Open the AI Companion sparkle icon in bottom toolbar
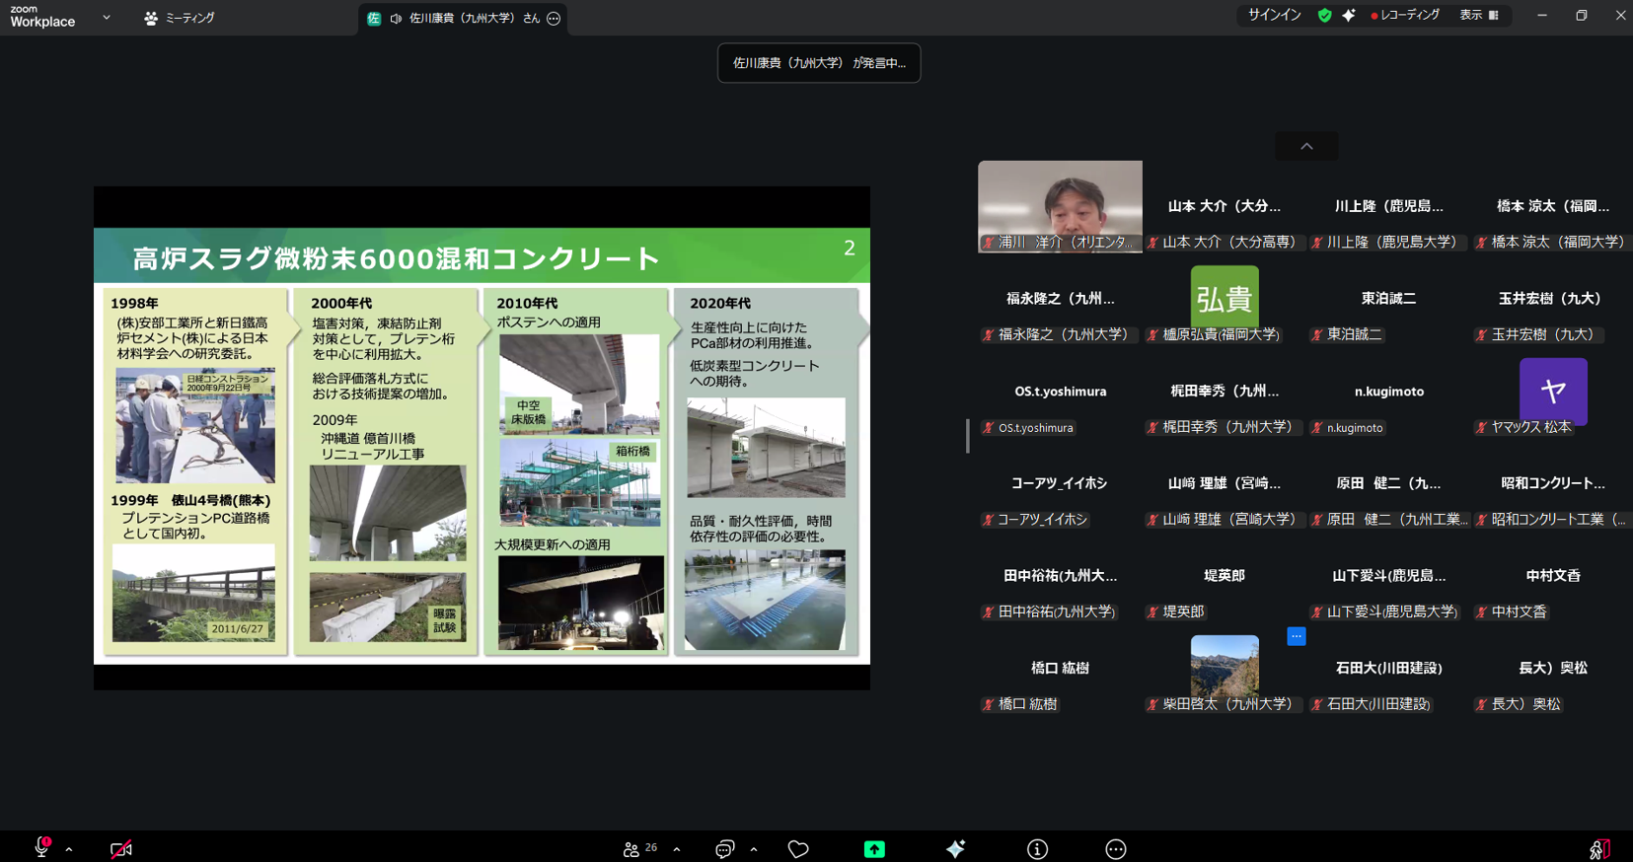The height and width of the screenshot is (862, 1633). point(955,849)
